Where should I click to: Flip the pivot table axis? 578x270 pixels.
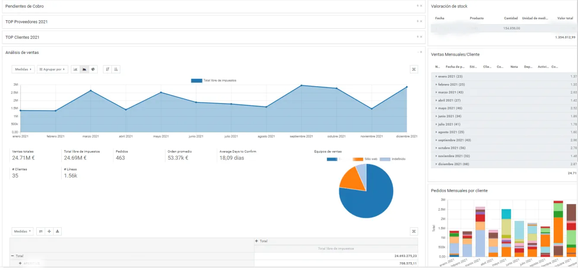coord(41,231)
